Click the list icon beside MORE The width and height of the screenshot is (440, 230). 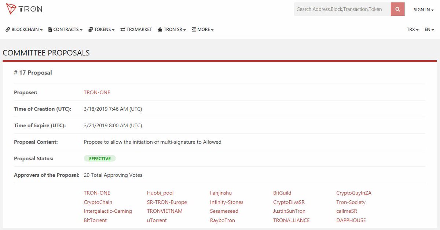tap(194, 29)
